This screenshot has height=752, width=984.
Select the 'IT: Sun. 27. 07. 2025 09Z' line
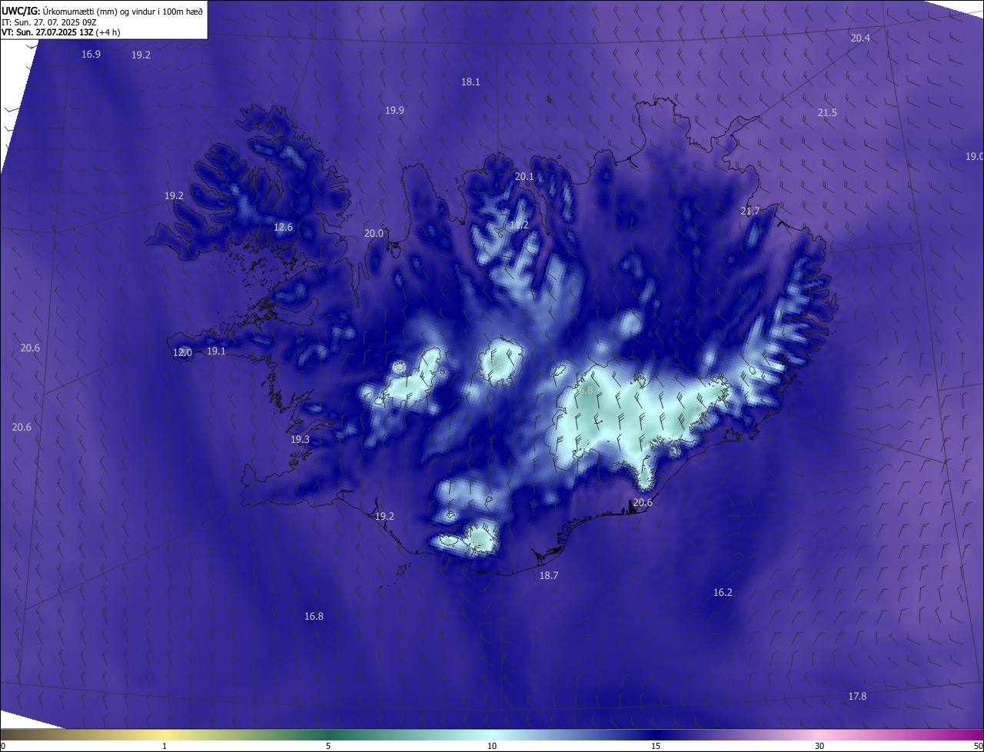click(x=48, y=22)
